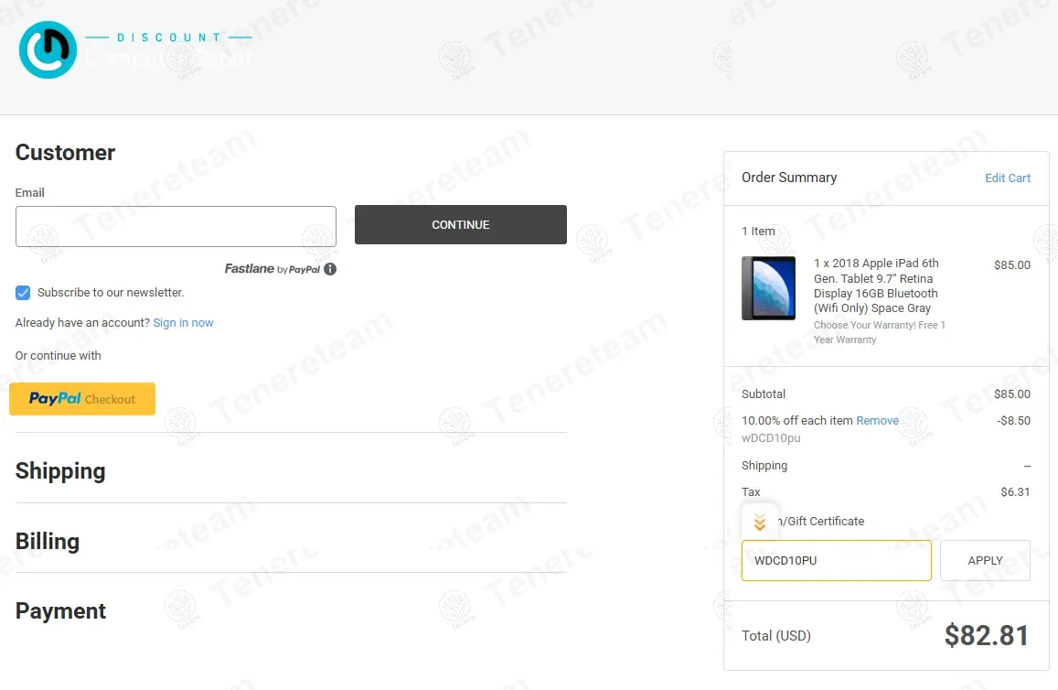
Task: Click the Total amount $82.81
Action: (x=987, y=635)
